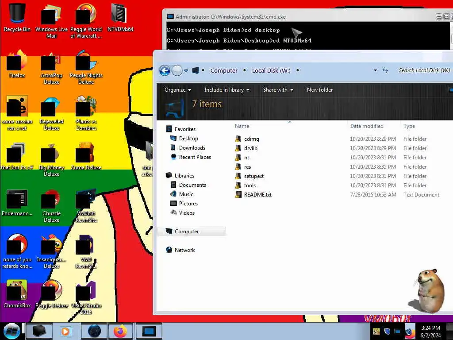Click Computer in the address breadcrumb
The image size is (453, 340).
click(223, 70)
